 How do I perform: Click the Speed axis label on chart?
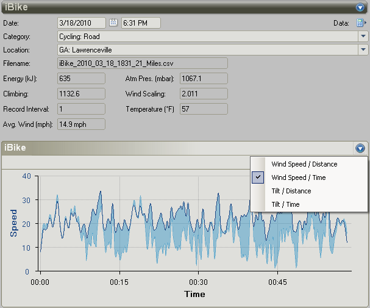[x=13, y=223]
